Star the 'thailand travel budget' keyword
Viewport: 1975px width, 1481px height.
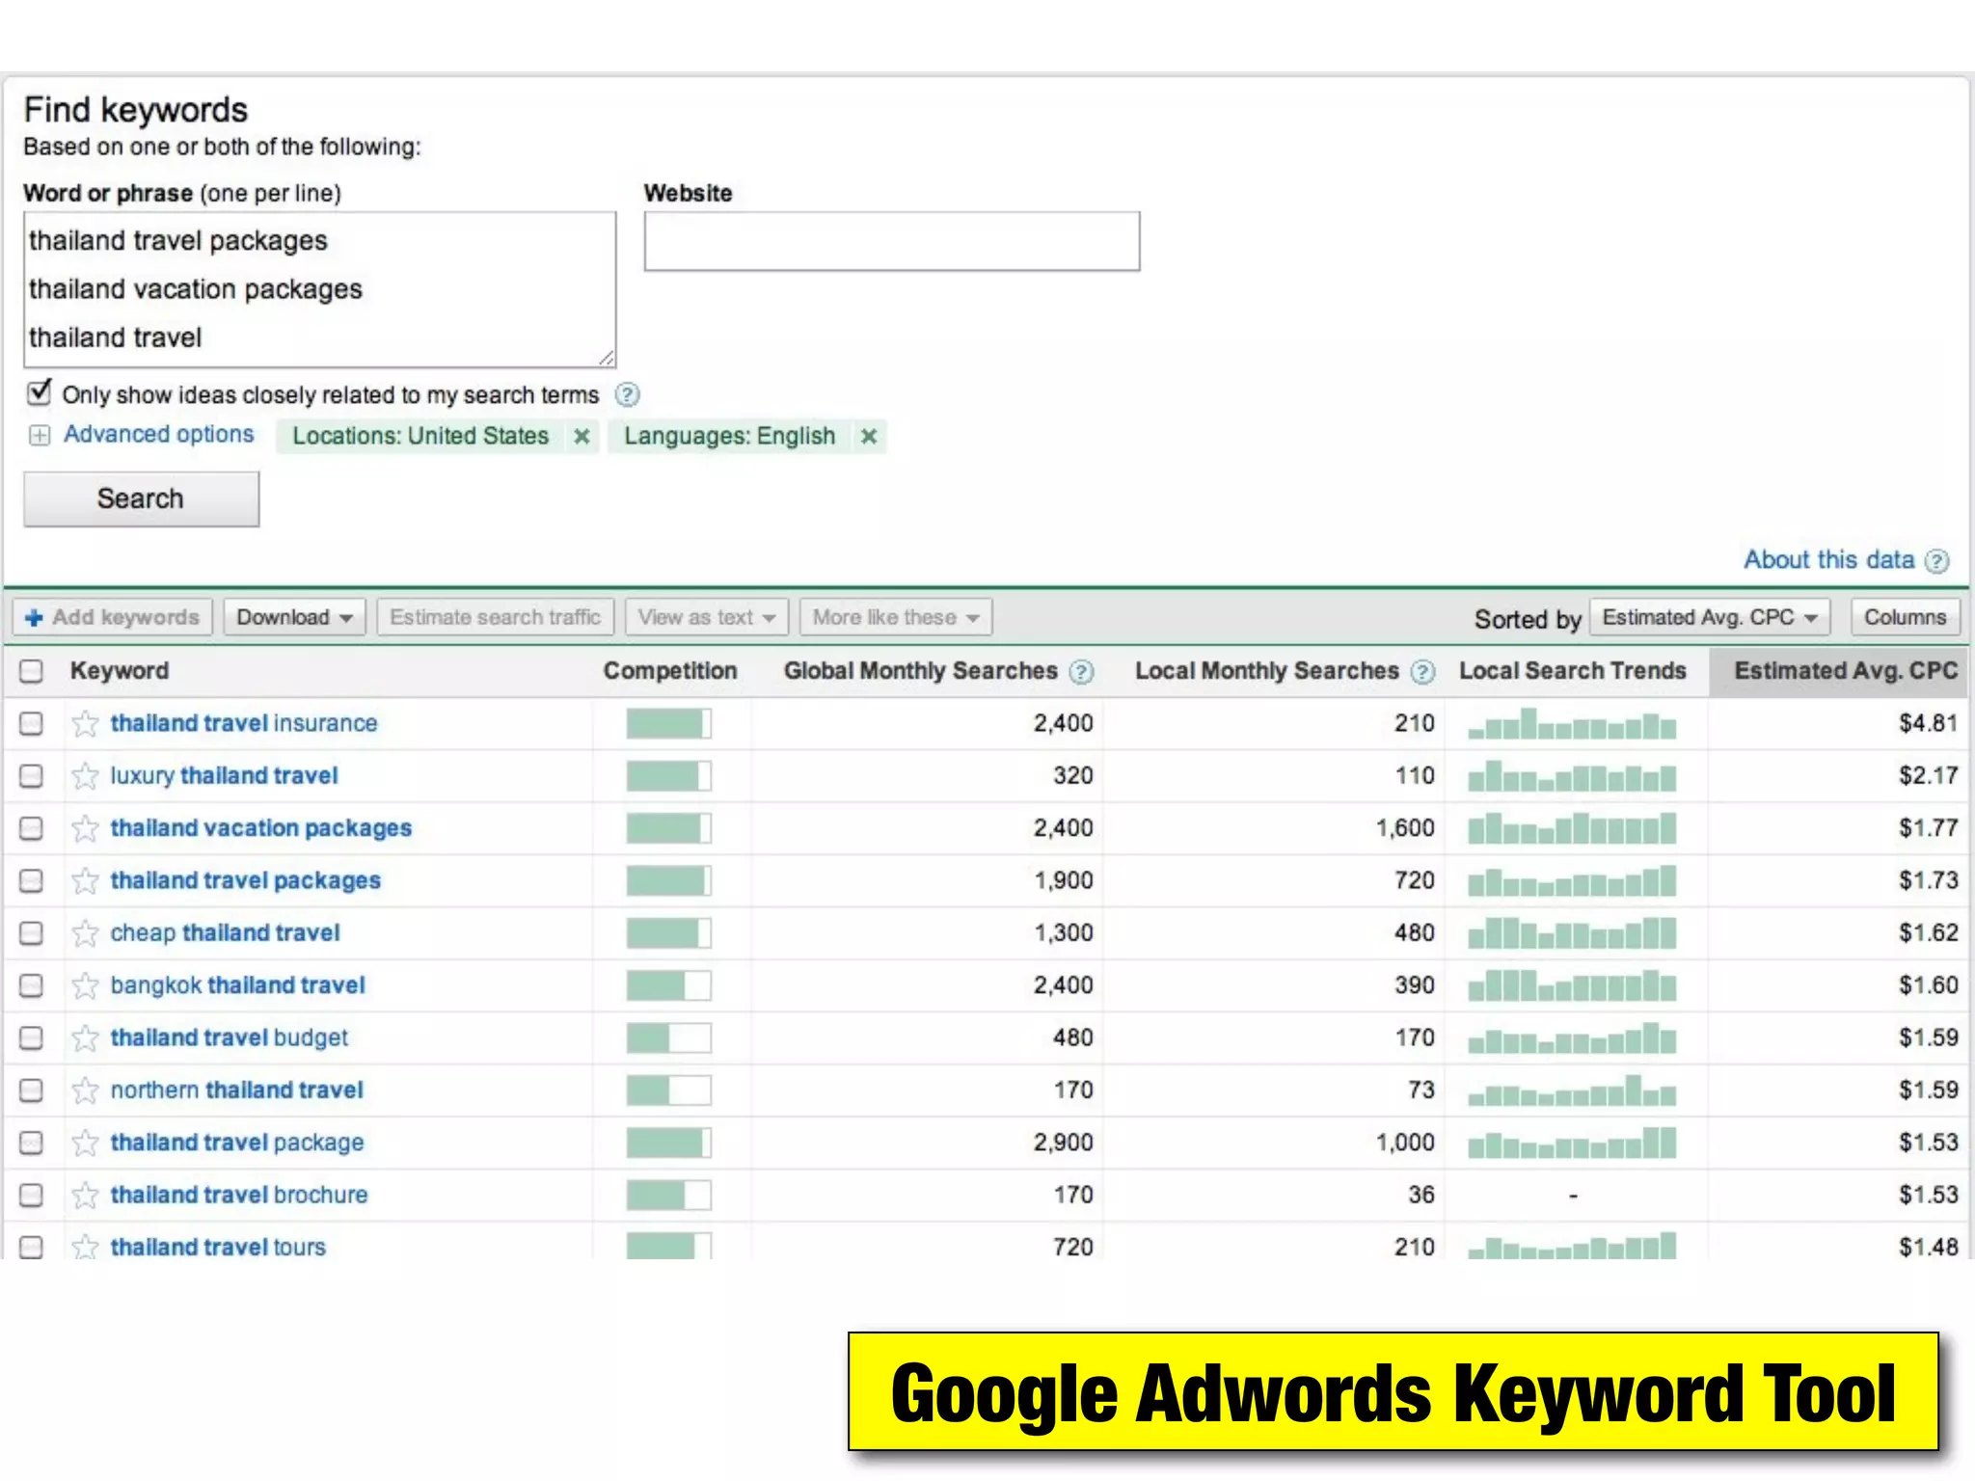pyautogui.click(x=85, y=1037)
